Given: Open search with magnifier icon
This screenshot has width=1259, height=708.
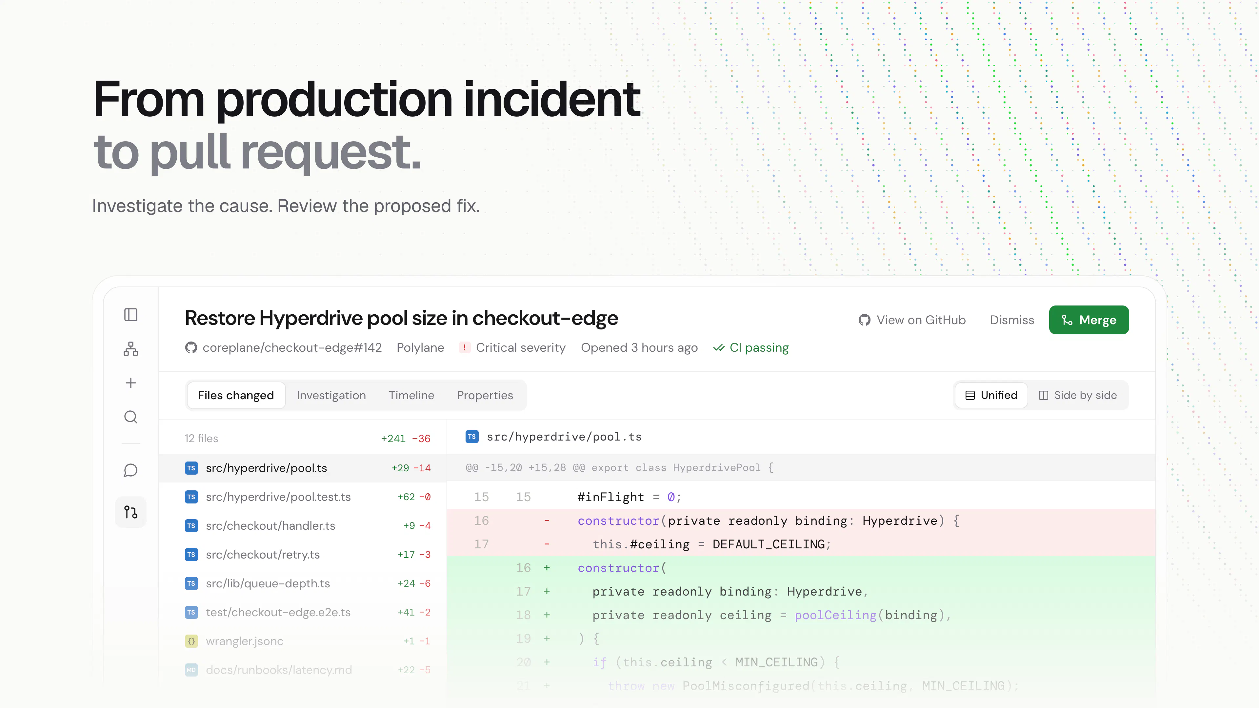Looking at the screenshot, I should pos(130,417).
